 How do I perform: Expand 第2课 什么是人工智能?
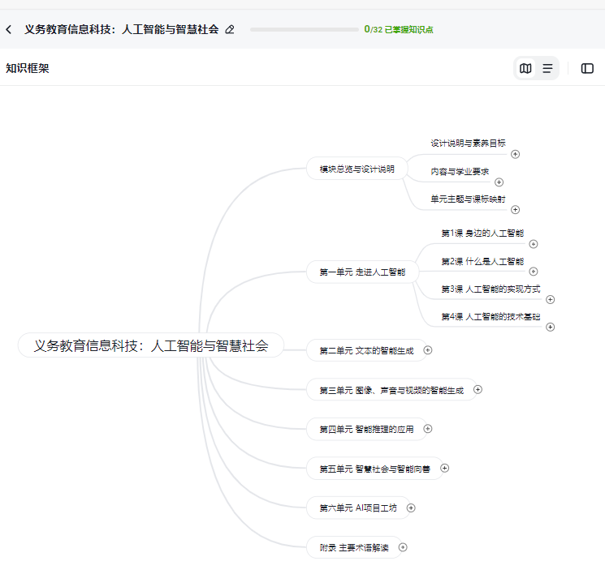click(x=534, y=272)
